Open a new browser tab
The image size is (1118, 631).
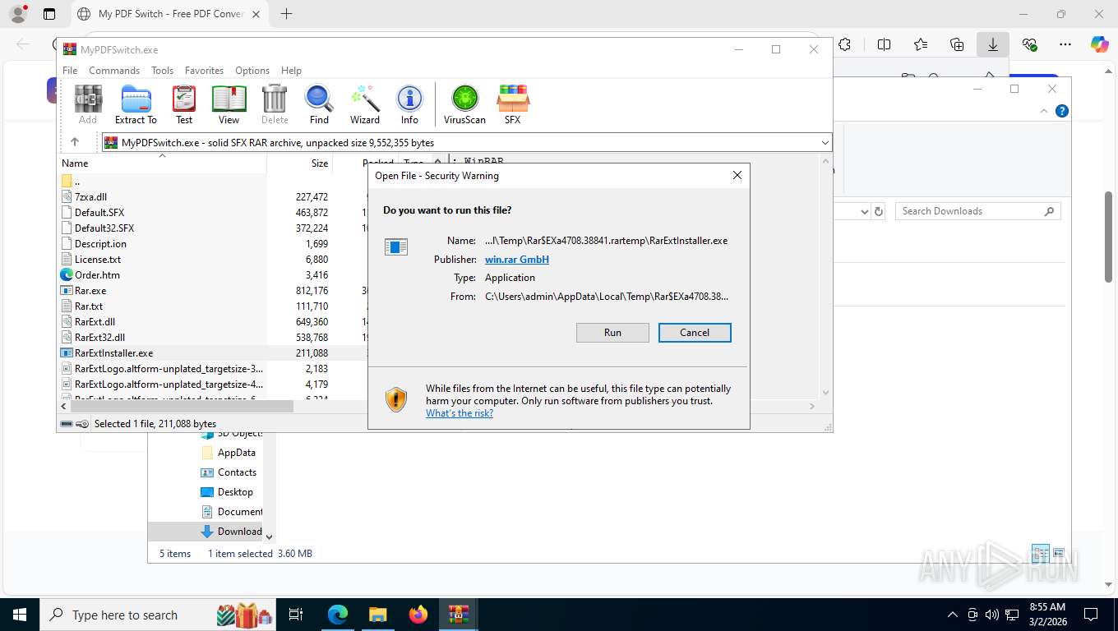(286, 14)
